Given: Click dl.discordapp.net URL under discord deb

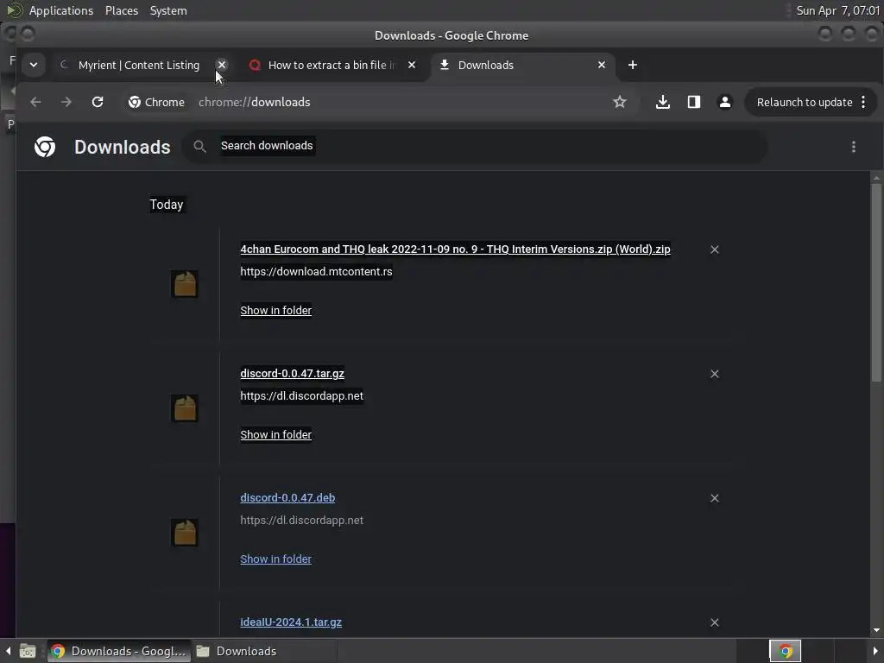Looking at the screenshot, I should pyautogui.click(x=301, y=521).
